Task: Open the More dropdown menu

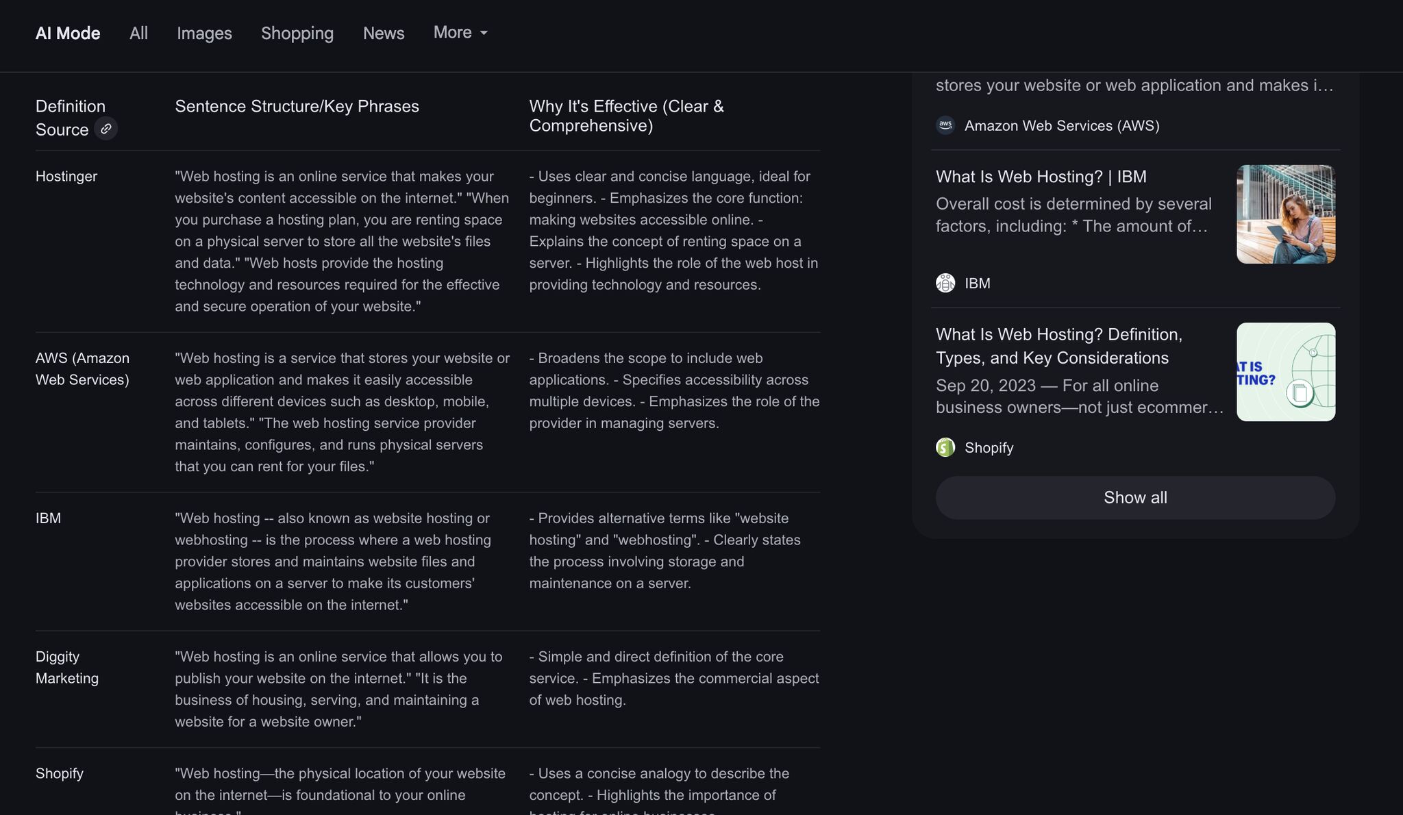Action: 460,33
